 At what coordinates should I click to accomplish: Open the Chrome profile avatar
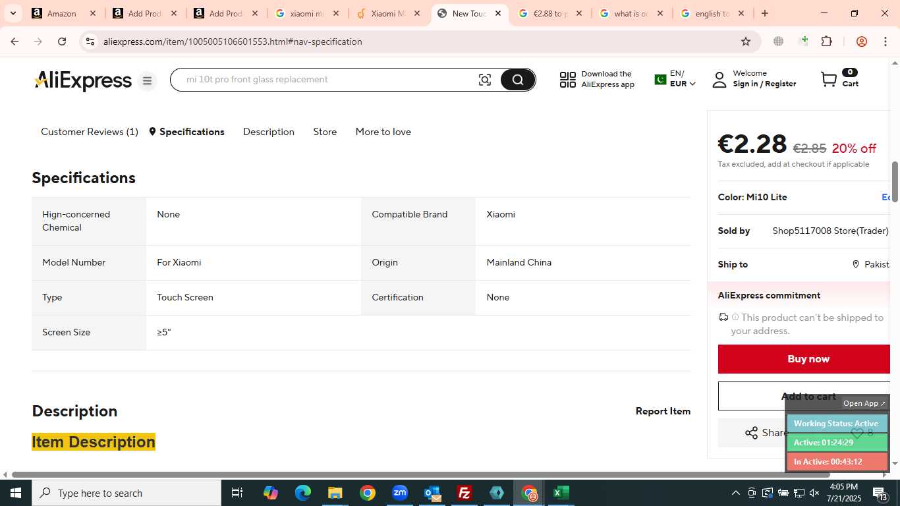[x=861, y=42]
